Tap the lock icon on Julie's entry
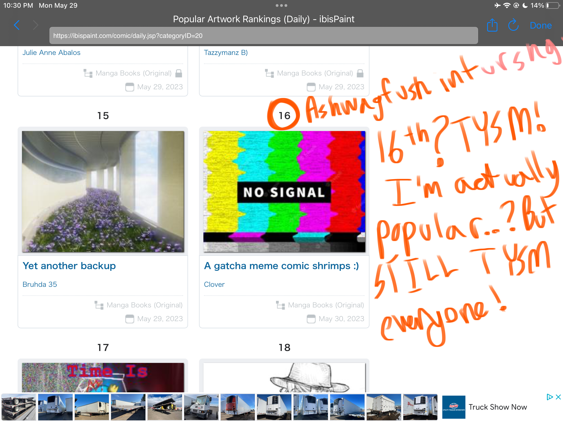The height and width of the screenshot is (422, 563). point(179,73)
